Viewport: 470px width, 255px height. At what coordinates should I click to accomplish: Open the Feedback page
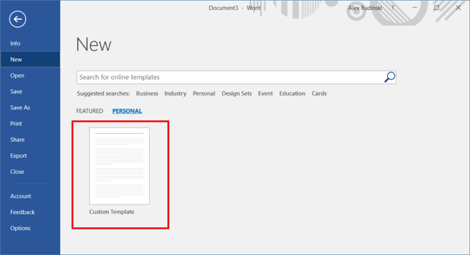(30, 212)
